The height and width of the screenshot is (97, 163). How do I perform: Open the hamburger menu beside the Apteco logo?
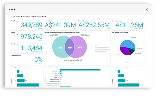[x=11, y=17]
